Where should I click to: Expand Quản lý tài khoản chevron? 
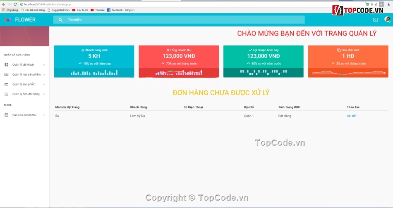click(x=44, y=65)
